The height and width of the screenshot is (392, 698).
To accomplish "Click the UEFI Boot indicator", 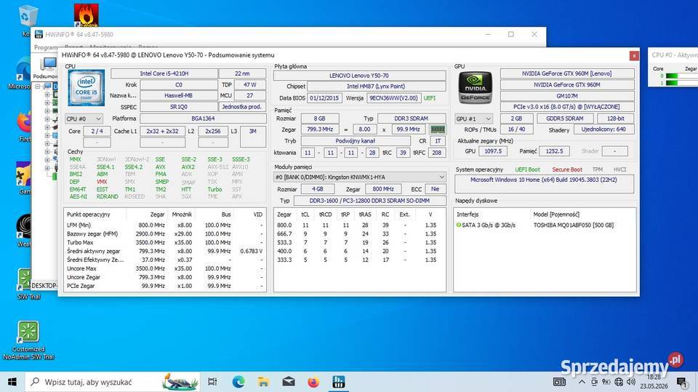I will point(528,169).
